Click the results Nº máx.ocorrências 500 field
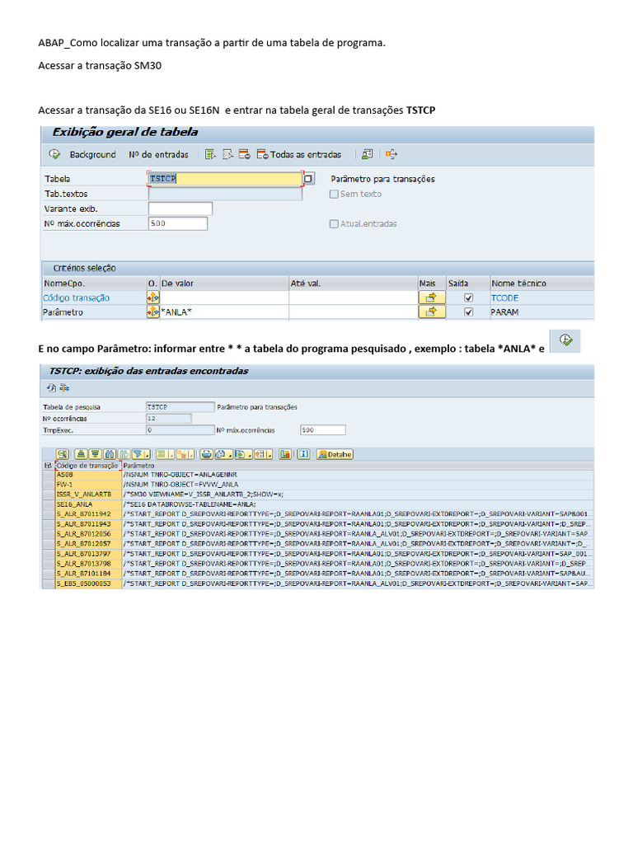This screenshot has width=633, height=844. 323,429
